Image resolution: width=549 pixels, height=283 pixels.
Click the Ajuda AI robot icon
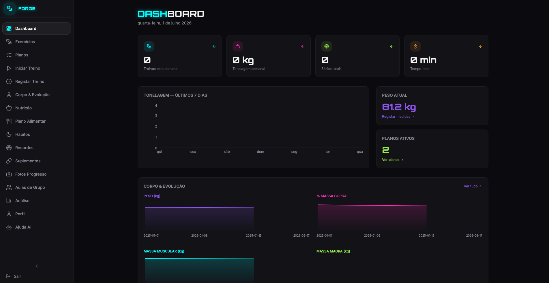(x=9, y=227)
